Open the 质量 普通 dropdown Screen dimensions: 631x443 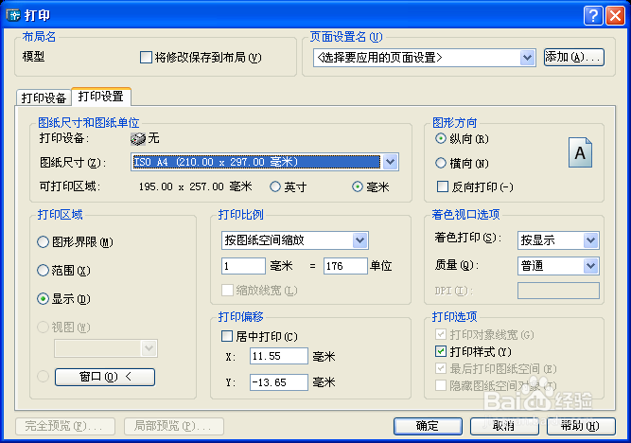click(x=590, y=266)
